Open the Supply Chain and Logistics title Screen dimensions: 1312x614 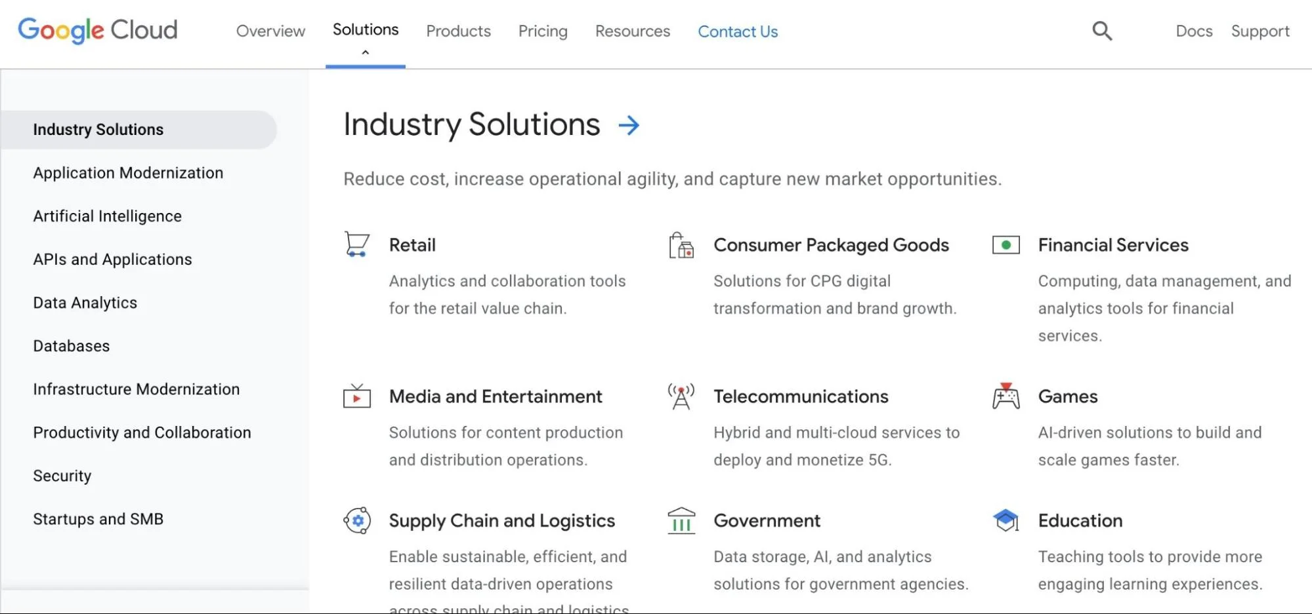(x=502, y=521)
